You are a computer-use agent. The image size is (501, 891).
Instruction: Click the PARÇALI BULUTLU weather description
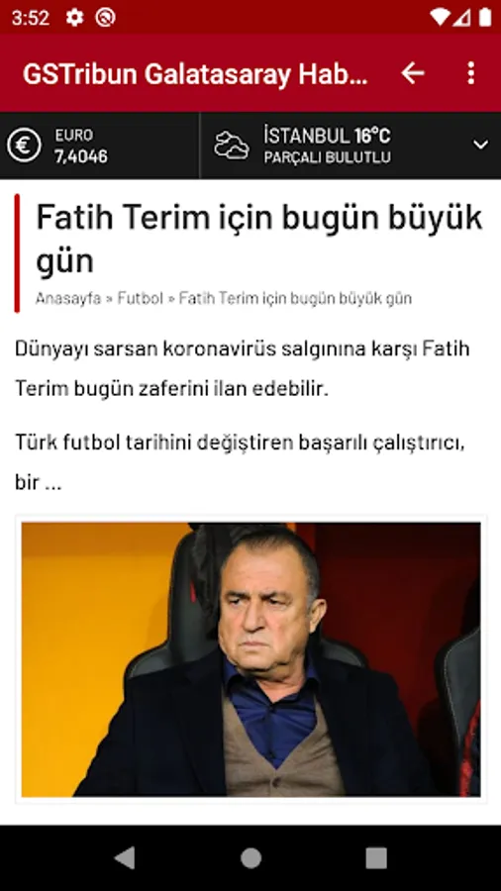pos(327,157)
